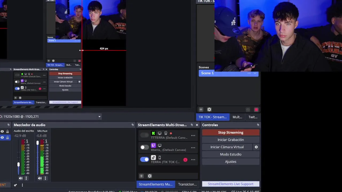Click the Twitch platform logo
342x192 pixels.
[153, 145]
